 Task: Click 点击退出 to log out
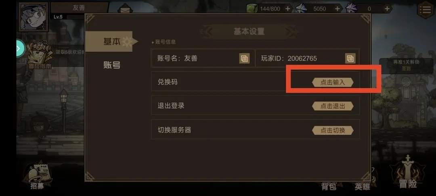tap(333, 106)
